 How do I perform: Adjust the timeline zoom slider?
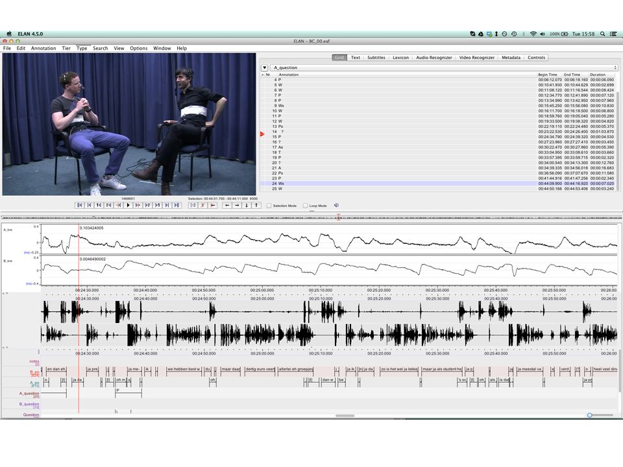click(x=590, y=415)
